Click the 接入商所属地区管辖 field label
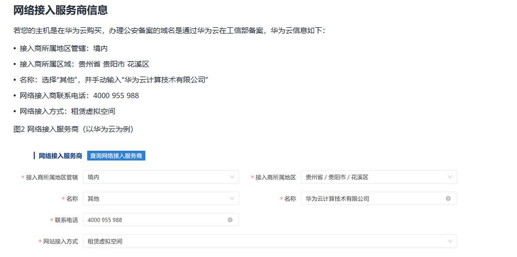Viewport: 517px width, 257px height. 52,177
